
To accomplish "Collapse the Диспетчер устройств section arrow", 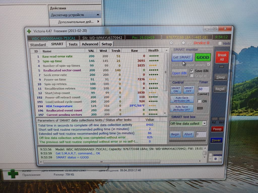I will [98, 15].
